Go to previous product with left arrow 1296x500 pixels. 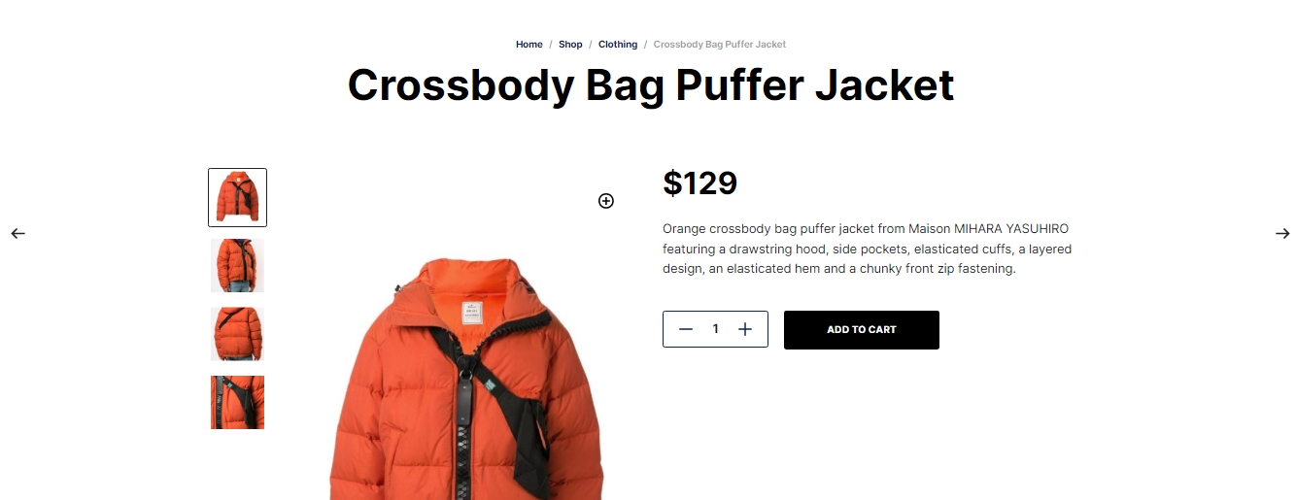17,233
